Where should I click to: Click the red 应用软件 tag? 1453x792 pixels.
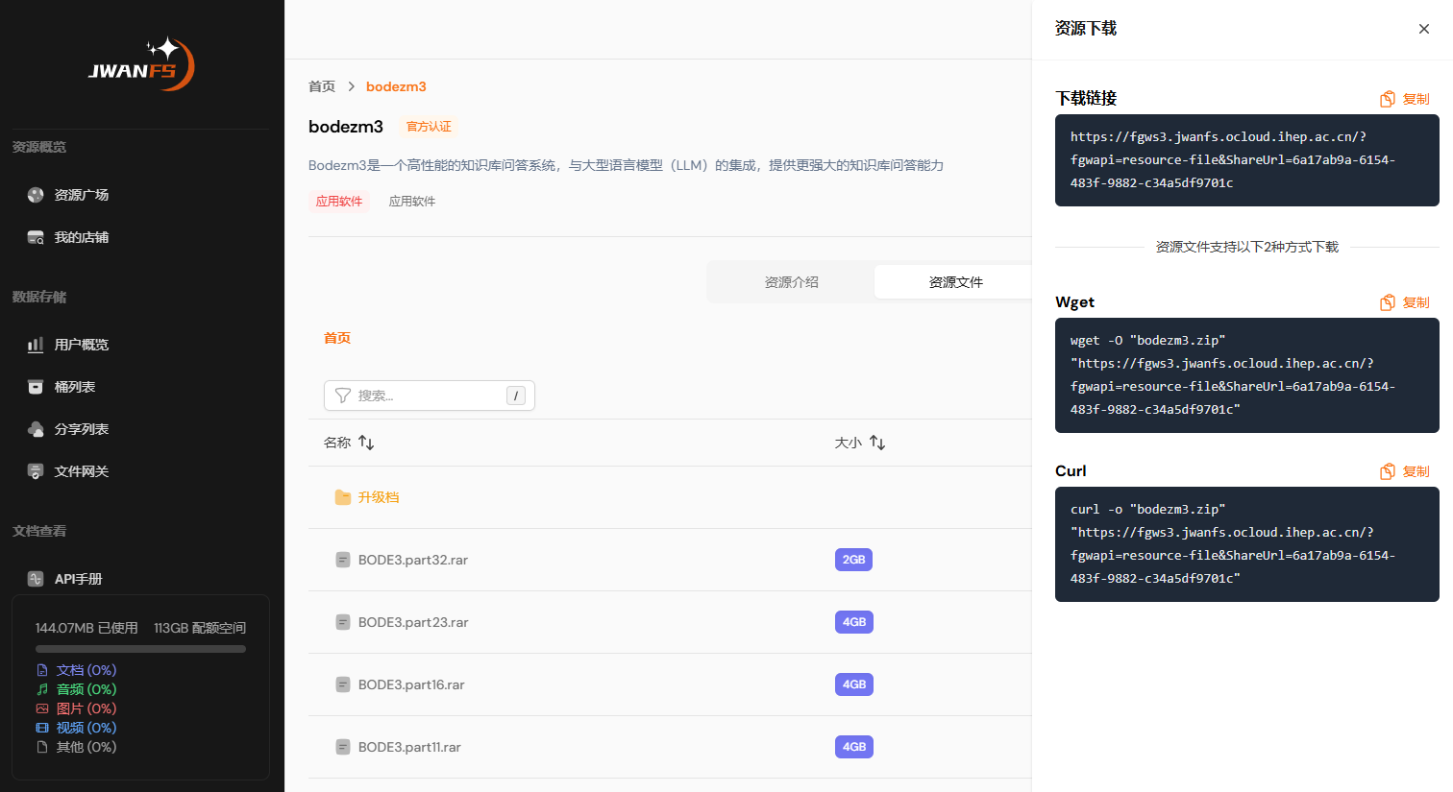tap(339, 202)
